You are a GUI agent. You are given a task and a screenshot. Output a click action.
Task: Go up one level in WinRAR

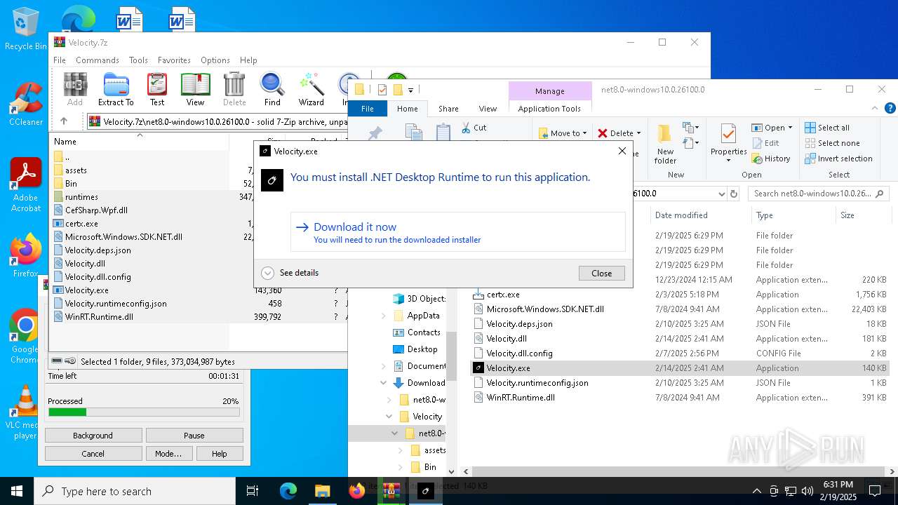[x=64, y=121]
